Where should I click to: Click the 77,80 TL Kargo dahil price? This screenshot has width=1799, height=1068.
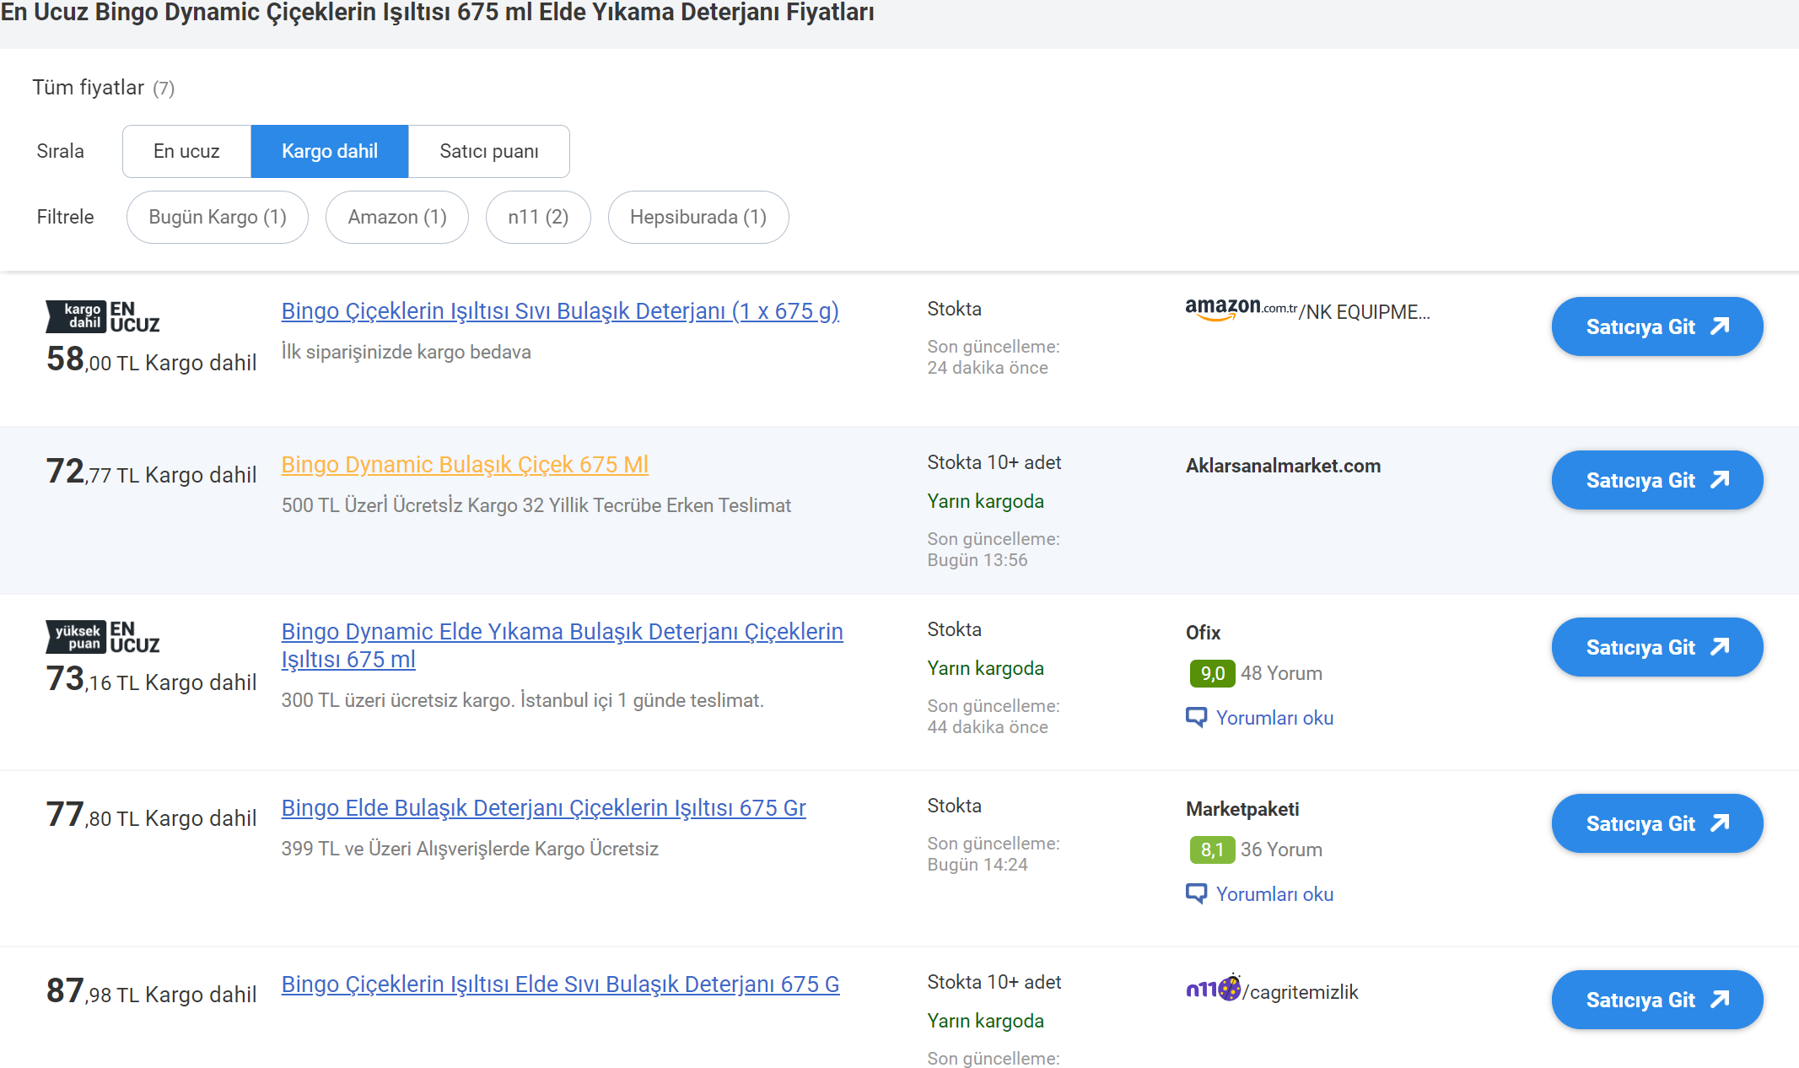(x=151, y=816)
